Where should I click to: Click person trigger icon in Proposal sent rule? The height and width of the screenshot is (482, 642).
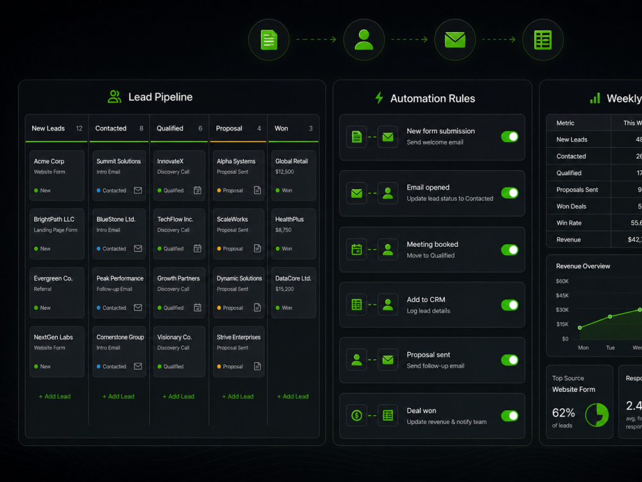356,360
